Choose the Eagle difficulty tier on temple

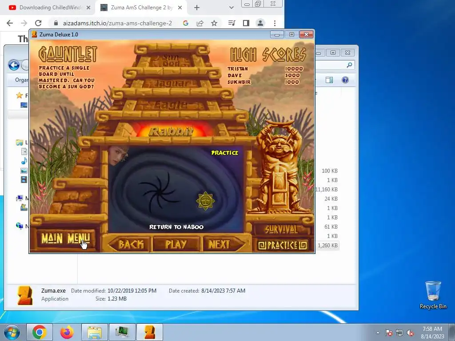click(171, 105)
